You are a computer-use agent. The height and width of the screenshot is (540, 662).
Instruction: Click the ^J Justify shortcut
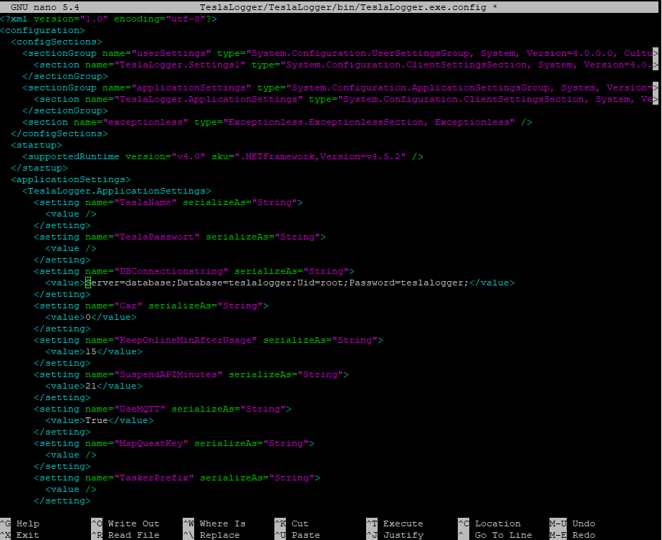tap(395, 535)
